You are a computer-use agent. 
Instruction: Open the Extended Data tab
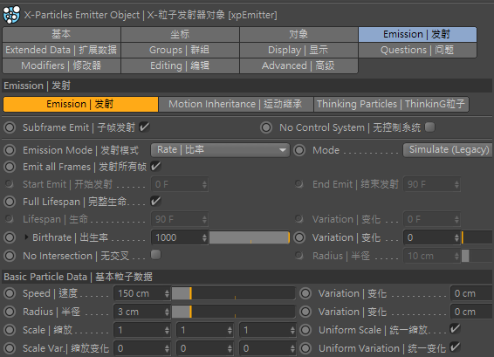[x=61, y=50]
